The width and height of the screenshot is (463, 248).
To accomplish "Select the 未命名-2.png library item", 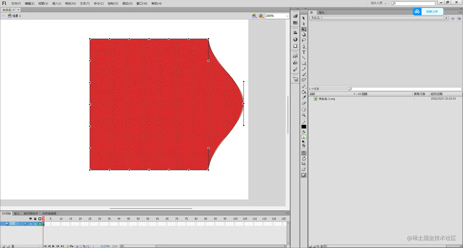I will pos(326,99).
